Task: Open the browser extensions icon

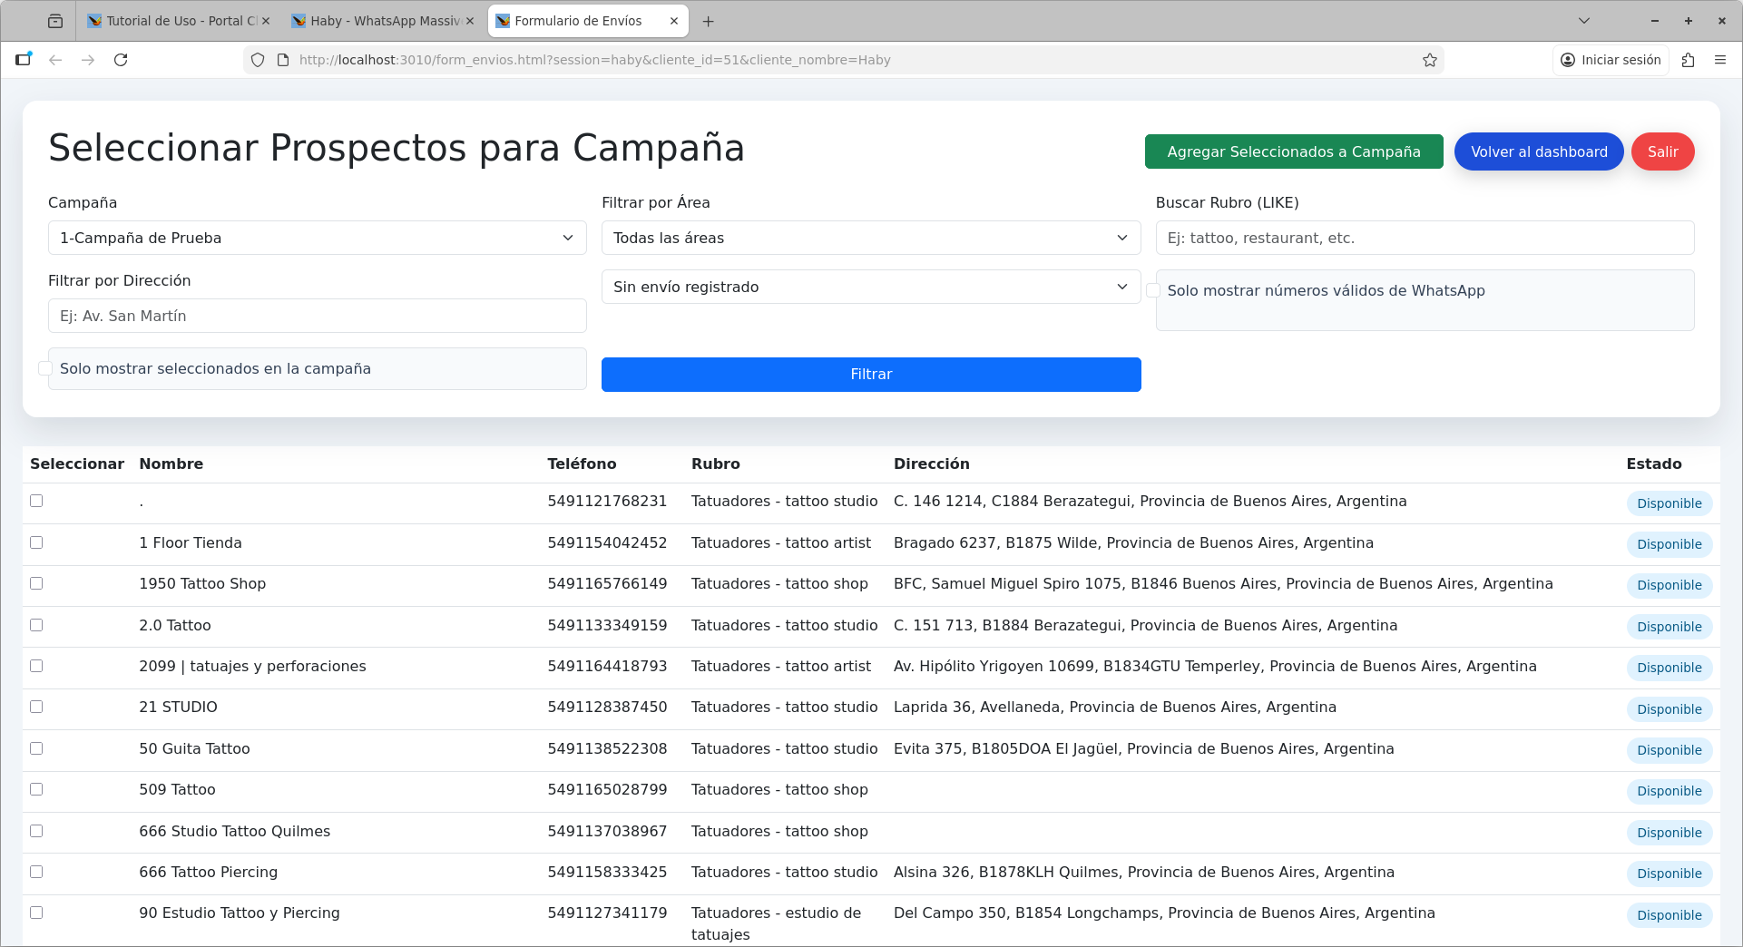Action: pos(1689,60)
